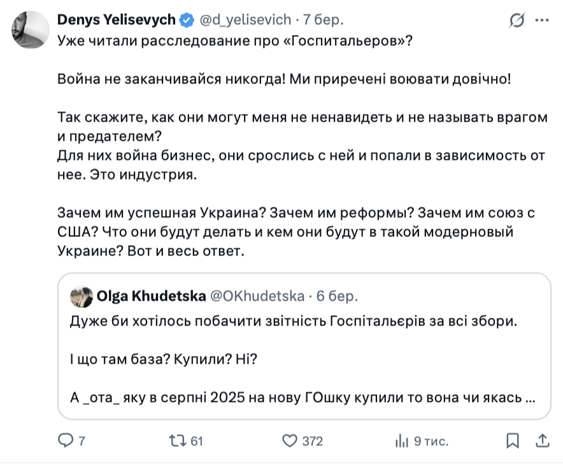Open Grok explain icon at top
The width and height of the screenshot is (563, 465).
pos(517,21)
